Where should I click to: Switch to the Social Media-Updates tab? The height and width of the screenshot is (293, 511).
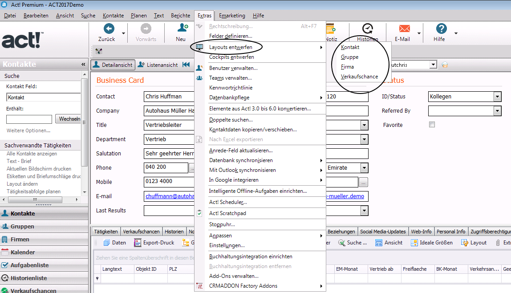[x=383, y=232]
